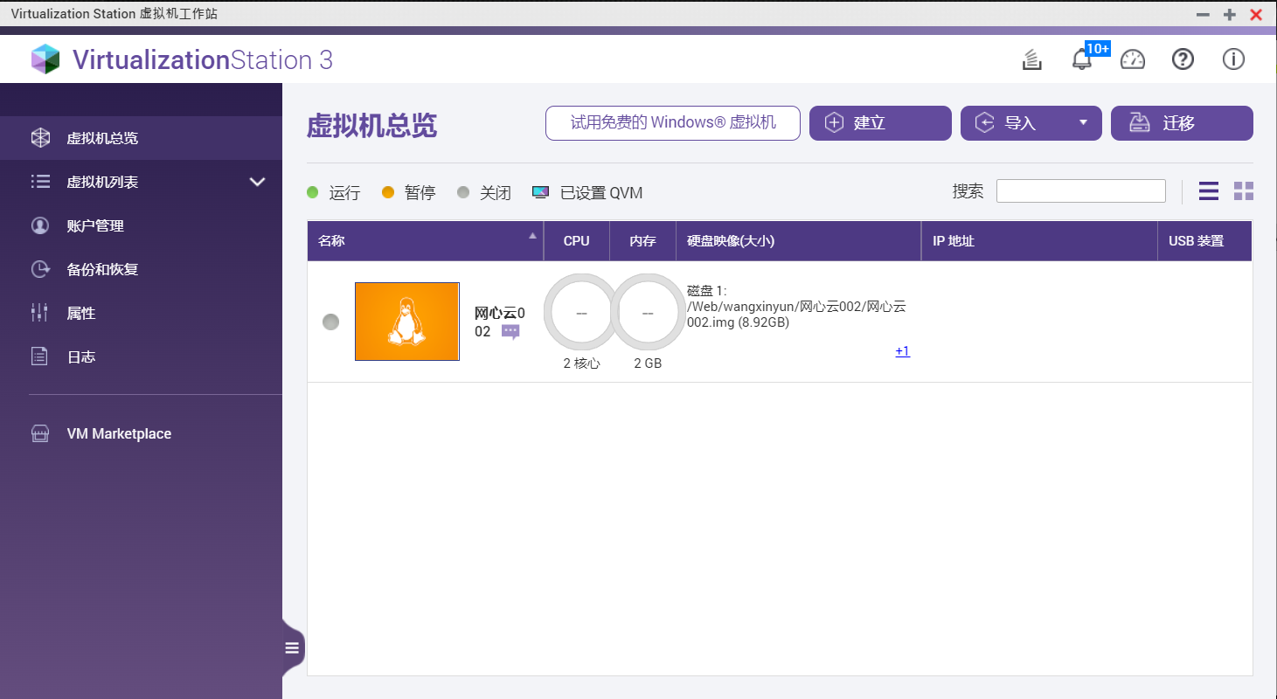
Task: Select the 虚拟机总览 sidebar icon
Action: (x=39, y=137)
